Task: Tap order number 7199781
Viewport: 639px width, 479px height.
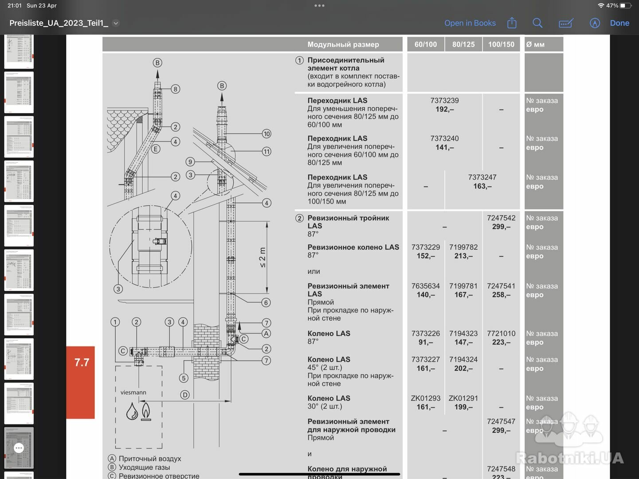Action: point(463,286)
